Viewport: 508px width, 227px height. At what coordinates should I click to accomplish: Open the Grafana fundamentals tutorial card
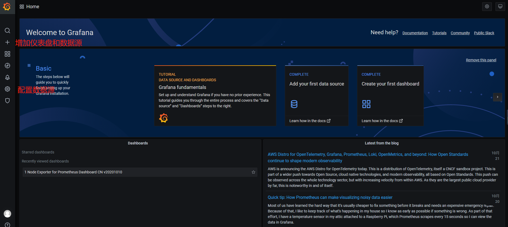pos(215,96)
